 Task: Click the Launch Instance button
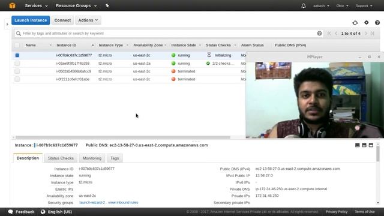[x=31, y=20]
